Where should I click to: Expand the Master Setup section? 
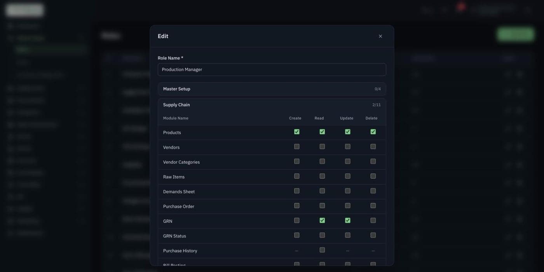click(272, 89)
